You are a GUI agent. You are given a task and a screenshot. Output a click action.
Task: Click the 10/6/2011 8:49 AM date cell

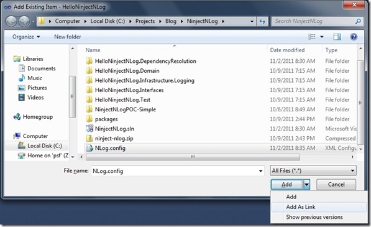click(x=293, y=109)
